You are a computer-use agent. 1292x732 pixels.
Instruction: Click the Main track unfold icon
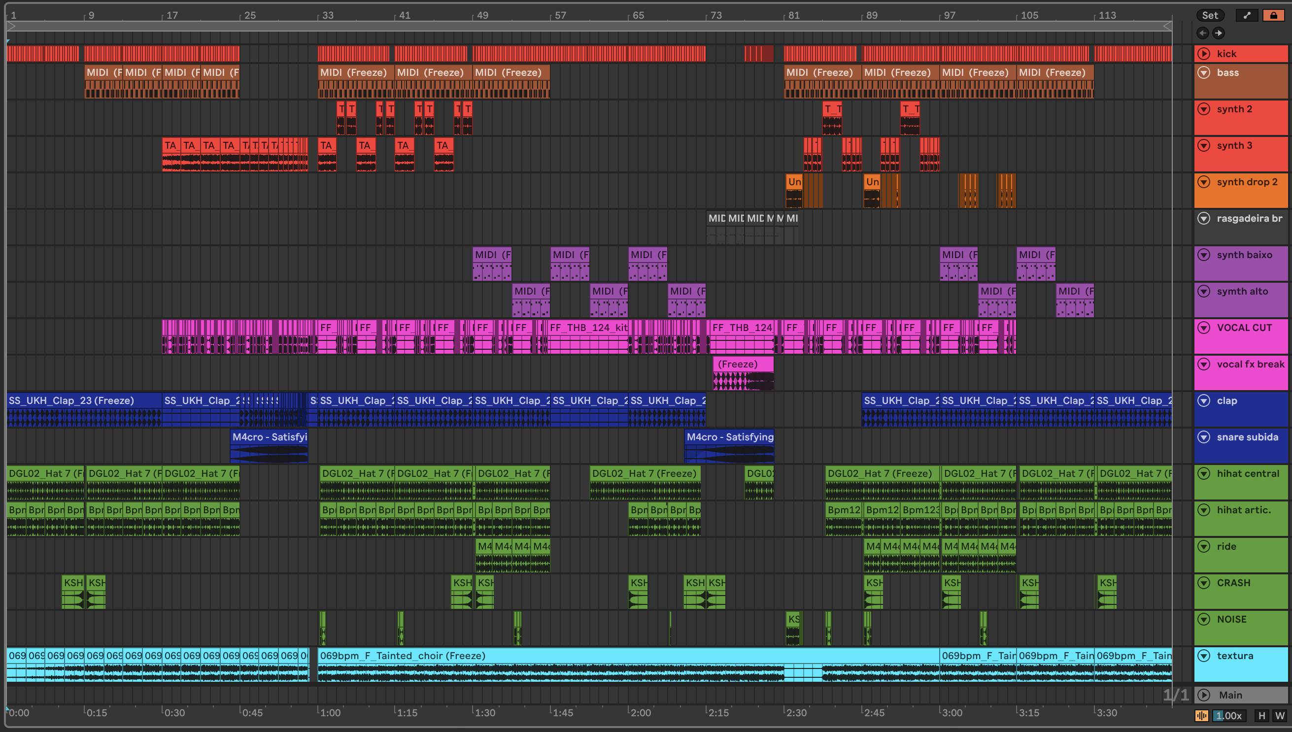coord(1203,695)
